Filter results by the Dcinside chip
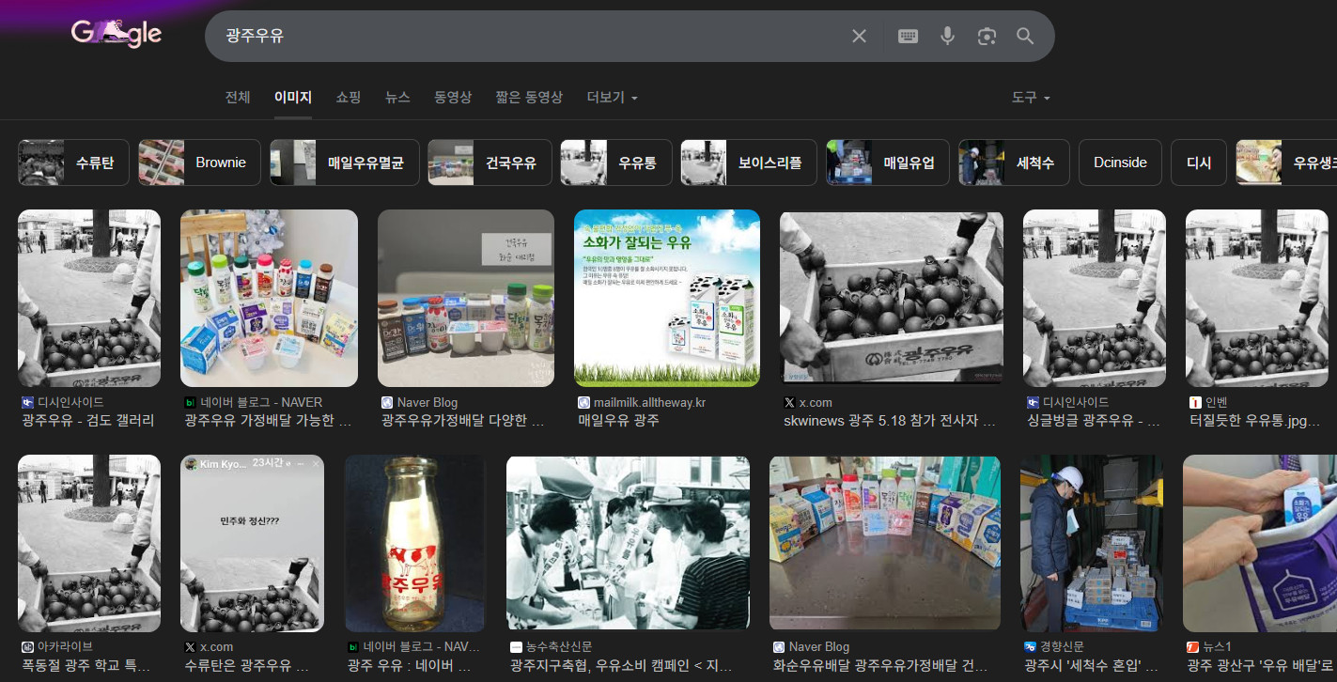1337x682 pixels. [1120, 163]
